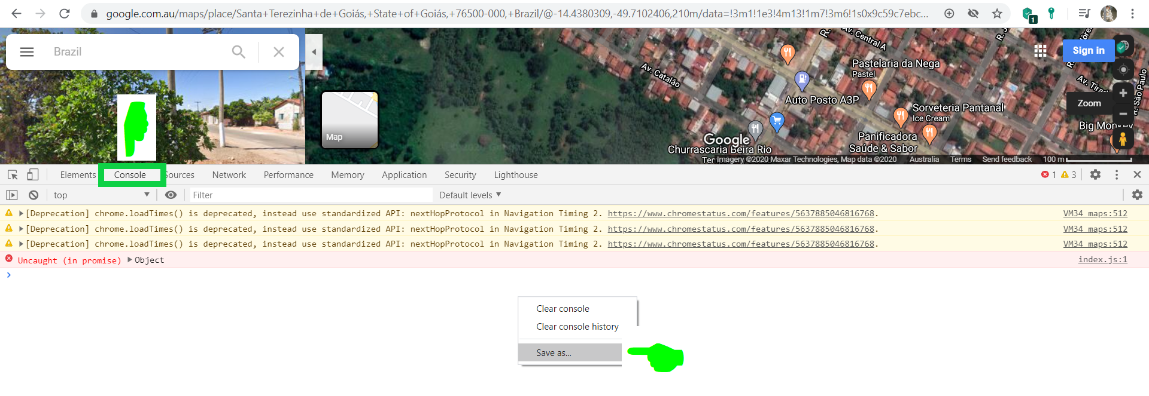Switch to the Memory tab

tap(348, 175)
